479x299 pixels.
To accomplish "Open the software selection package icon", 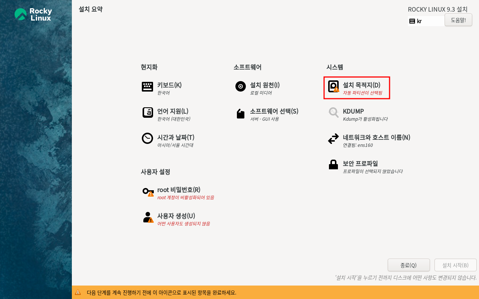I will [x=240, y=114].
